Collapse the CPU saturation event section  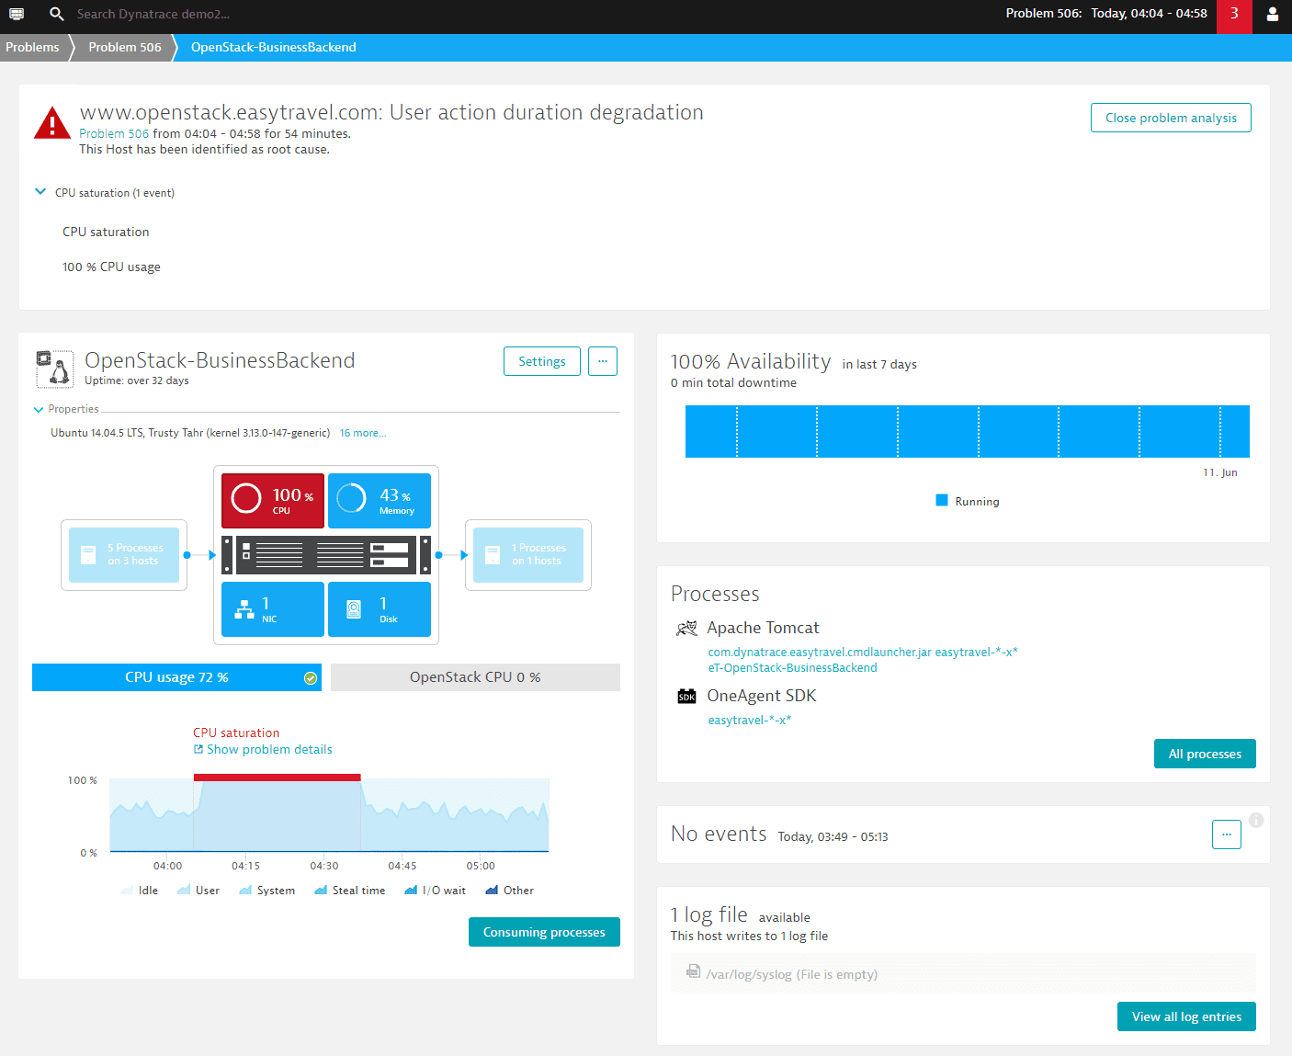(40, 192)
